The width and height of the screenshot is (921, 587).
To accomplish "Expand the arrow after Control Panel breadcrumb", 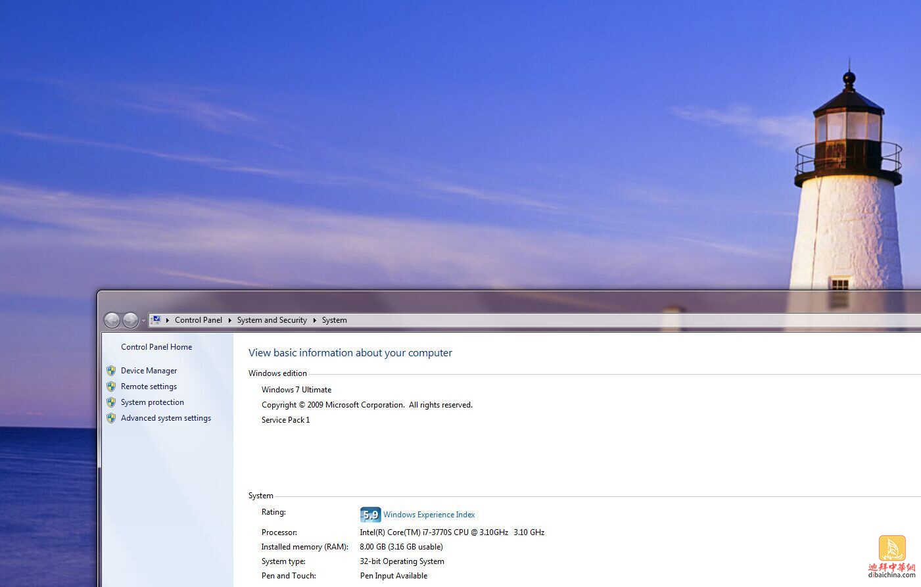I will [x=229, y=320].
